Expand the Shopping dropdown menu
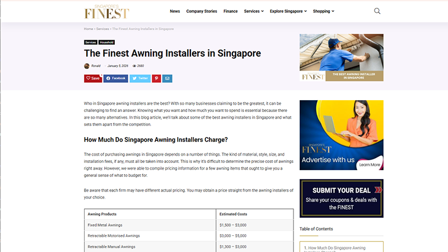This screenshot has height=252, width=448. coord(324,11)
